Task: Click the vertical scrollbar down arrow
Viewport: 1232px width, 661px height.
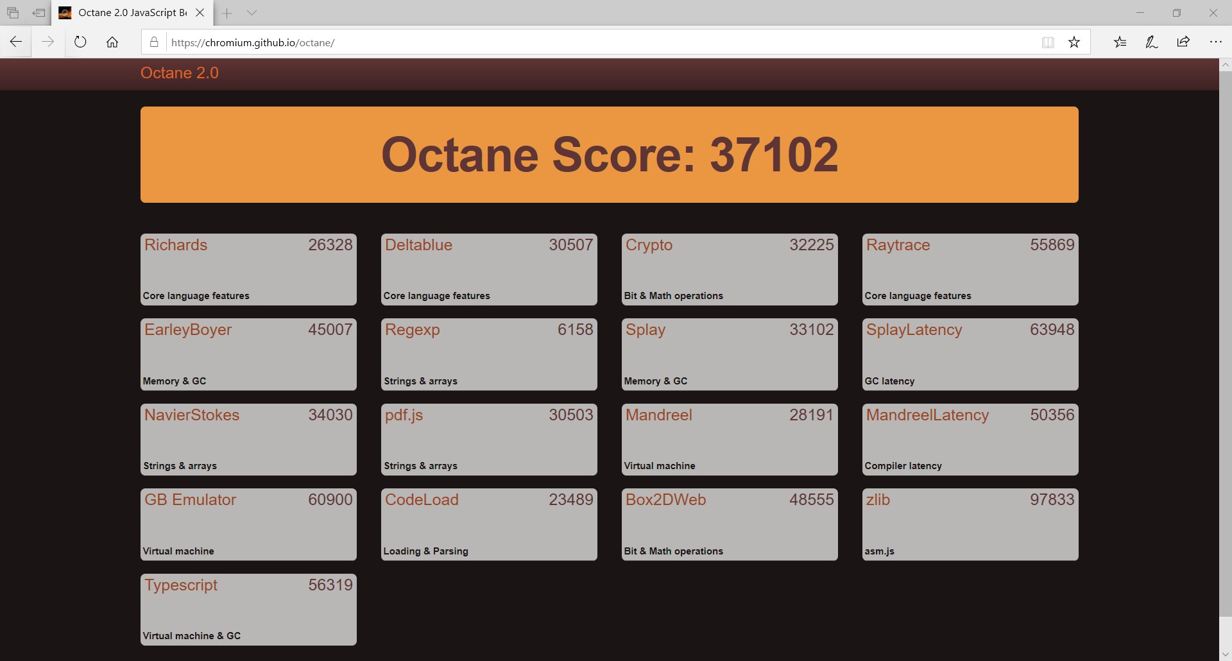Action: point(1226,655)
